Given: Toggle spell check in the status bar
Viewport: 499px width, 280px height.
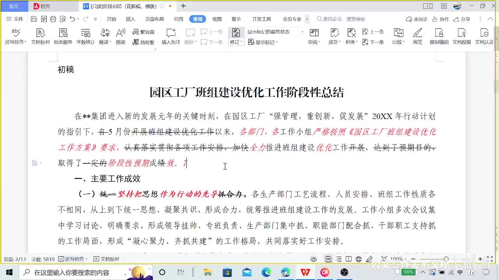Looking at the screenshot, I should point(73,259).
